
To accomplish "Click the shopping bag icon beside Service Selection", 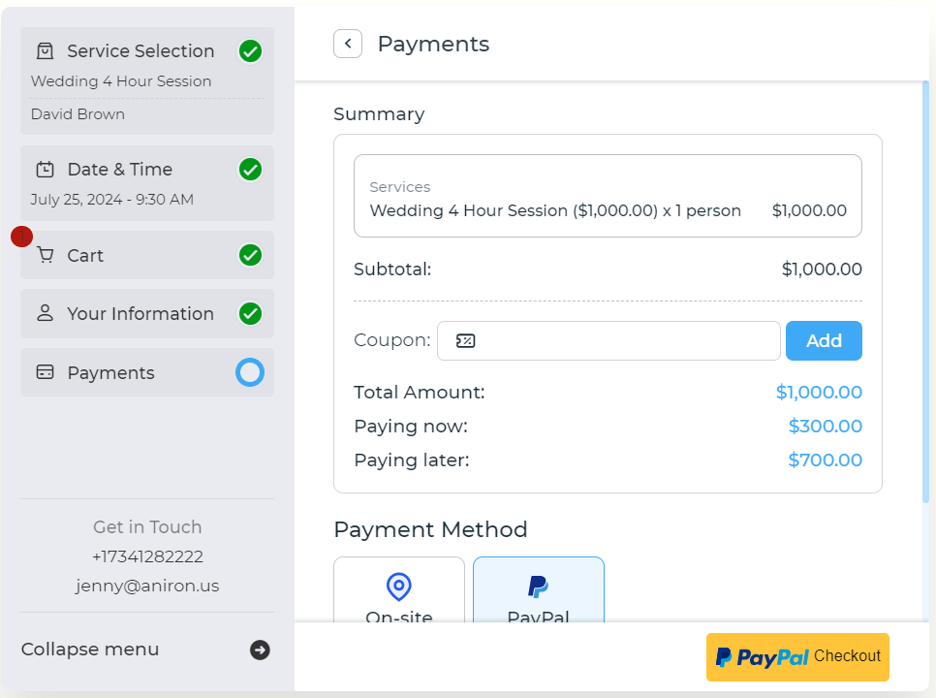I will 45,51.
